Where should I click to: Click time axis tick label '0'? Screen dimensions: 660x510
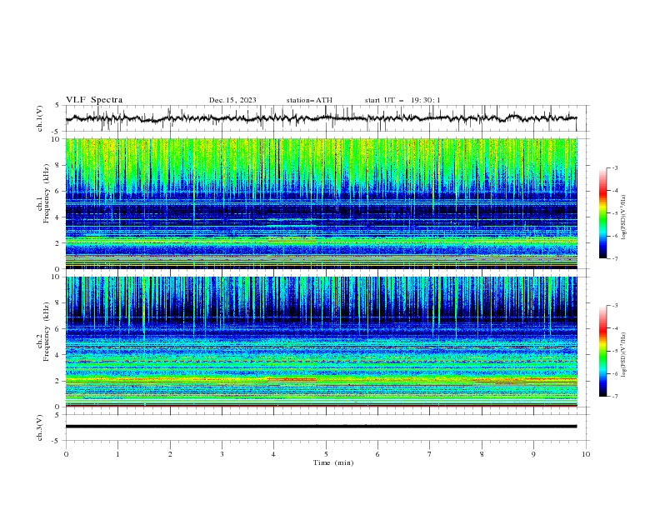click(x=66, y=454)
